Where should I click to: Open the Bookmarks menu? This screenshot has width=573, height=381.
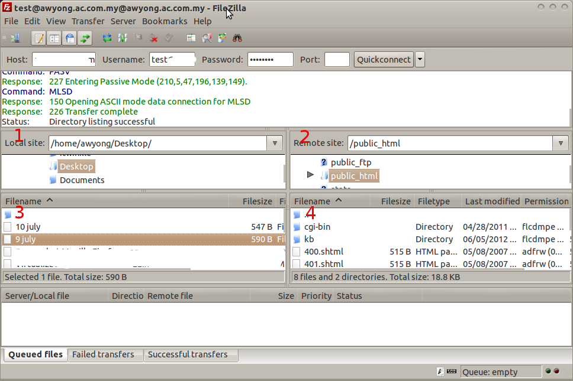[165, 21]
